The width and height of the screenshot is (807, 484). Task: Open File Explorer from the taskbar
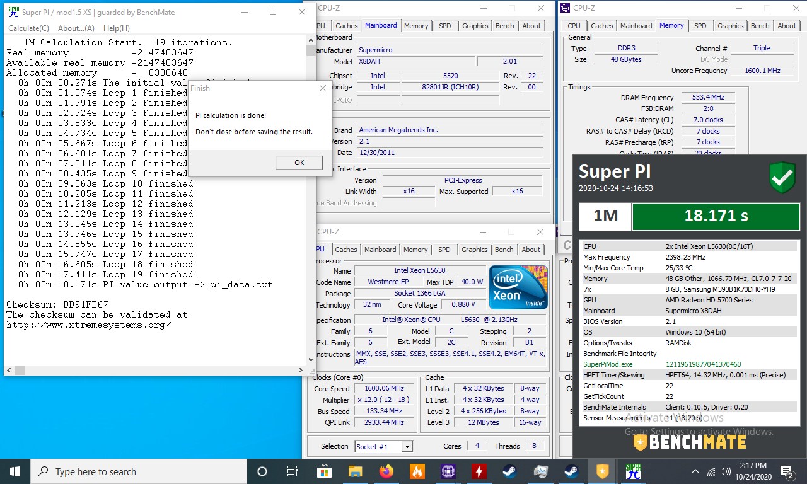click(x=355, y=471)
